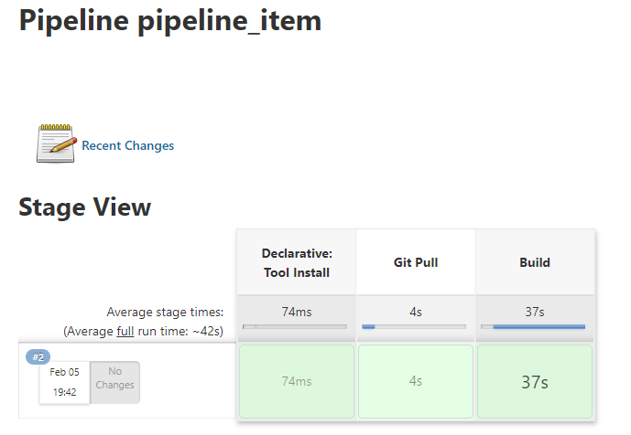
Task: Open the Tool Install stage cell showing 74ms
Action: [x=296, y=381]
